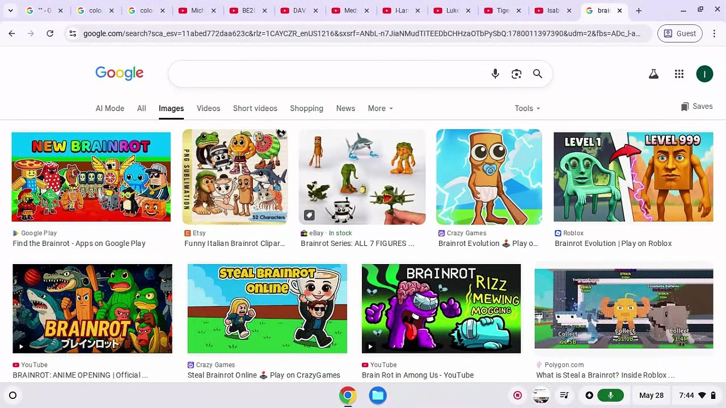The width and height of the screenshot is (726, 408).
Task: Open 'Funny Italian Brainrot Clipar...' link
Action: [234, 243]
